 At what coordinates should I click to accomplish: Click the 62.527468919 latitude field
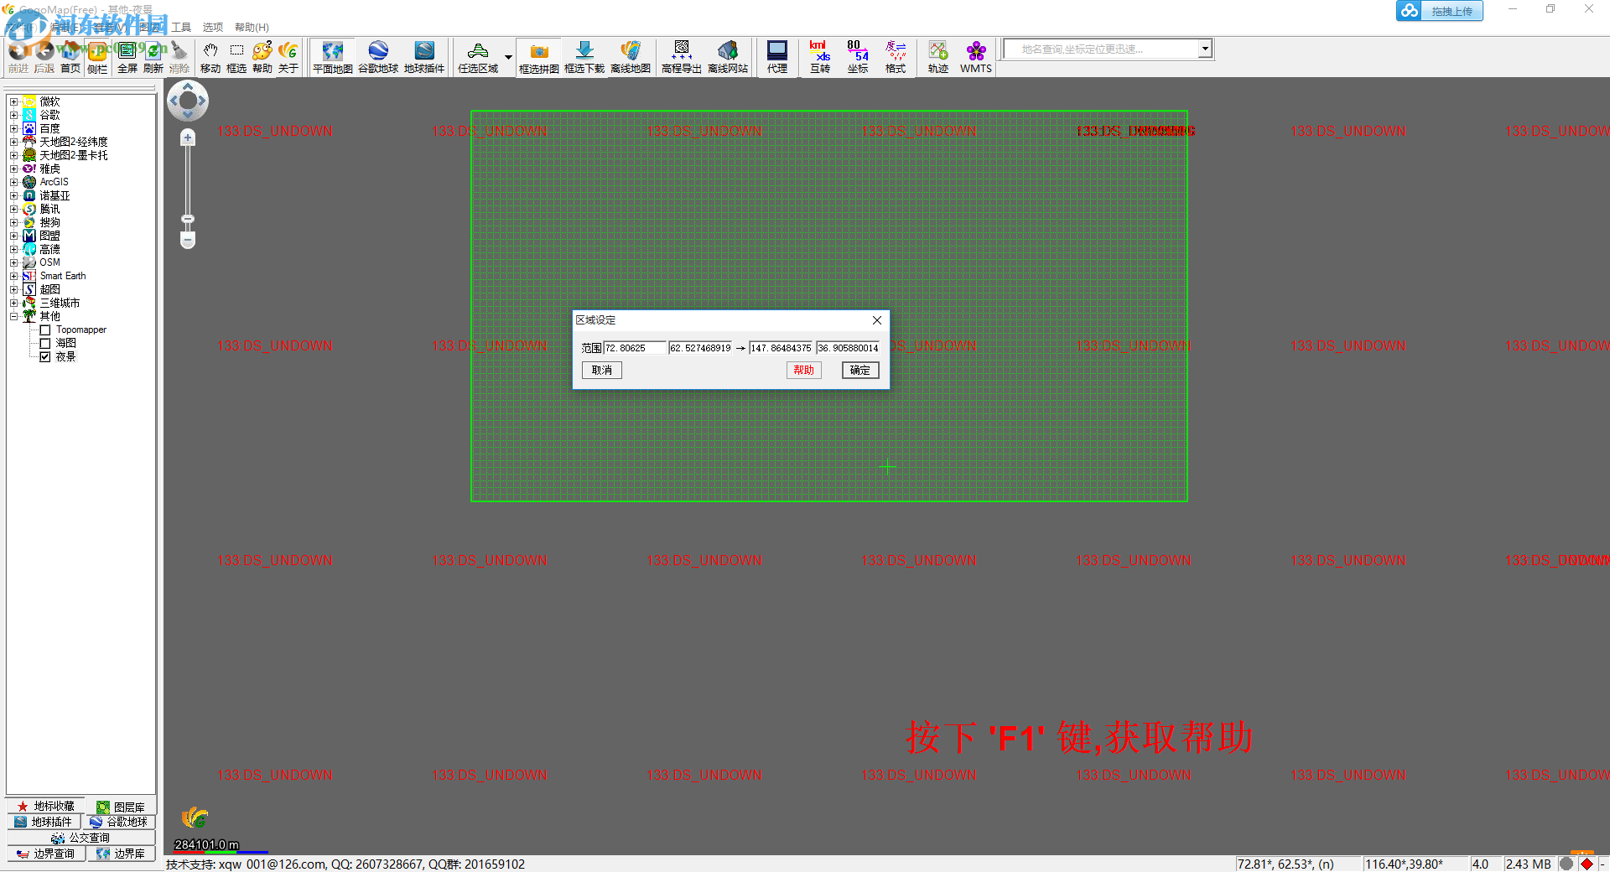click(701, 348)
